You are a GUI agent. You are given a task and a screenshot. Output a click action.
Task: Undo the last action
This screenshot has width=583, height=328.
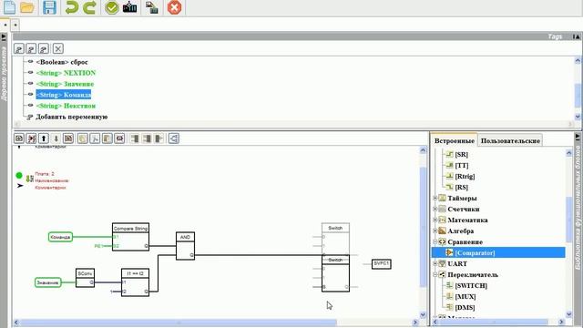pyautogui.click(x=72, y=7)
